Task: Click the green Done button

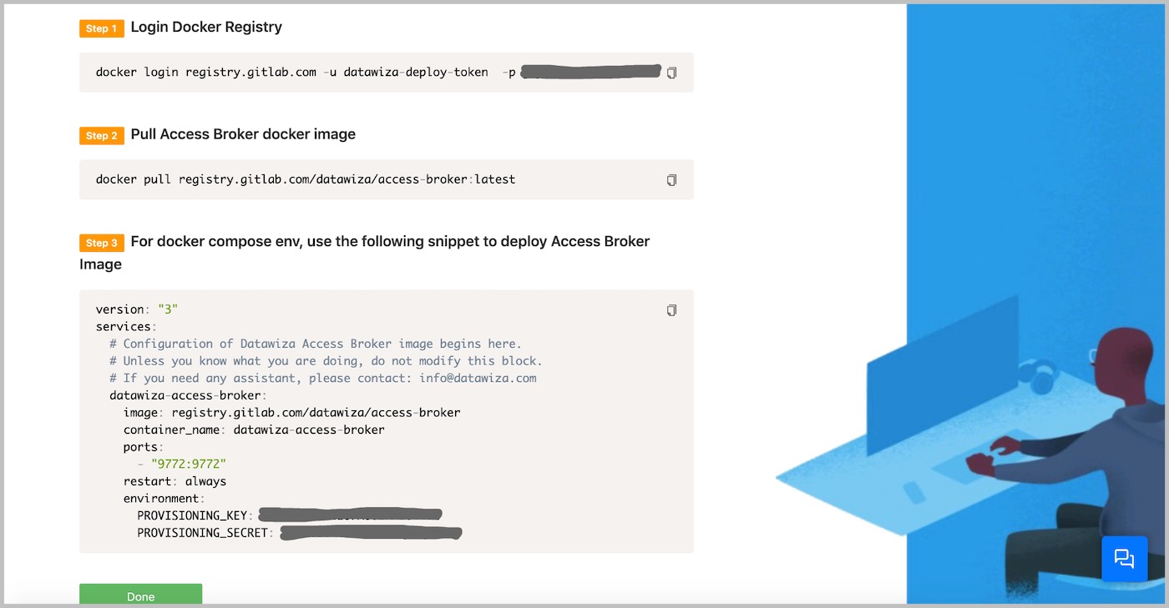Action: [x=140, y=595]
